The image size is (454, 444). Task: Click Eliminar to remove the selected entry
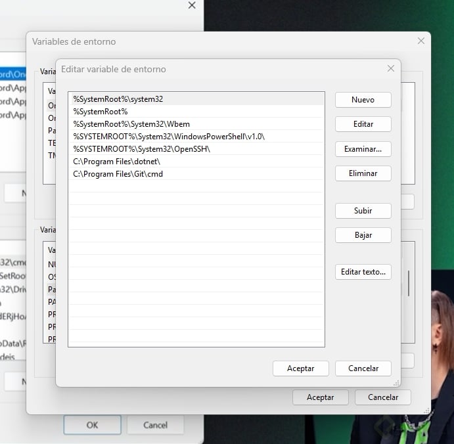click(x=363, y=173)
